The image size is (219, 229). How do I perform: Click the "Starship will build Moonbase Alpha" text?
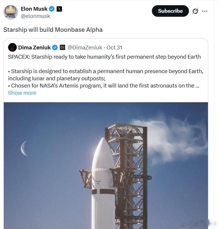[53, 30]
